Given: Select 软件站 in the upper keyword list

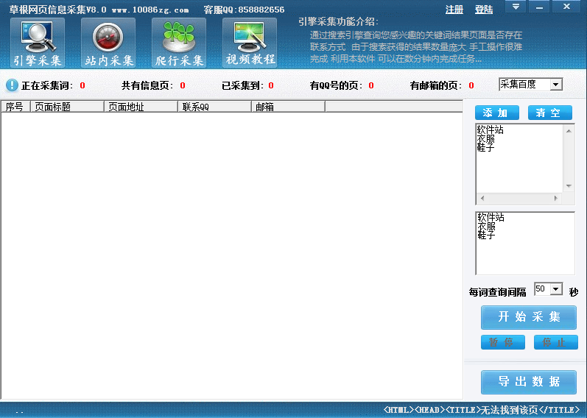Looking at the screenshot, I should [491, 130].
